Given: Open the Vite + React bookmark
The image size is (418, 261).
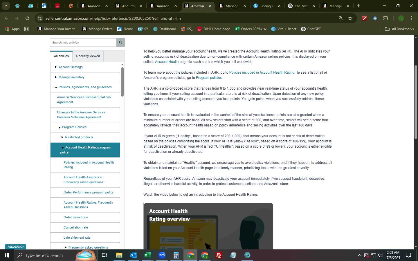Looking at the screenshot, I should click(x=284, y=29).
